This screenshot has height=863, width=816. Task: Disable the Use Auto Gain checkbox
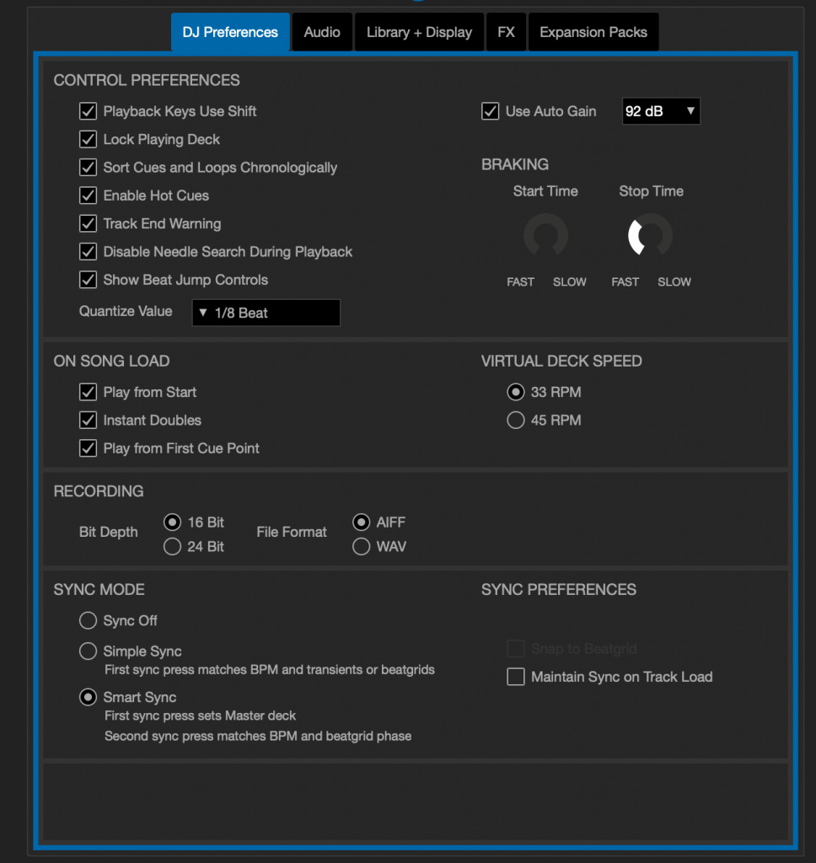pos(490,111)
